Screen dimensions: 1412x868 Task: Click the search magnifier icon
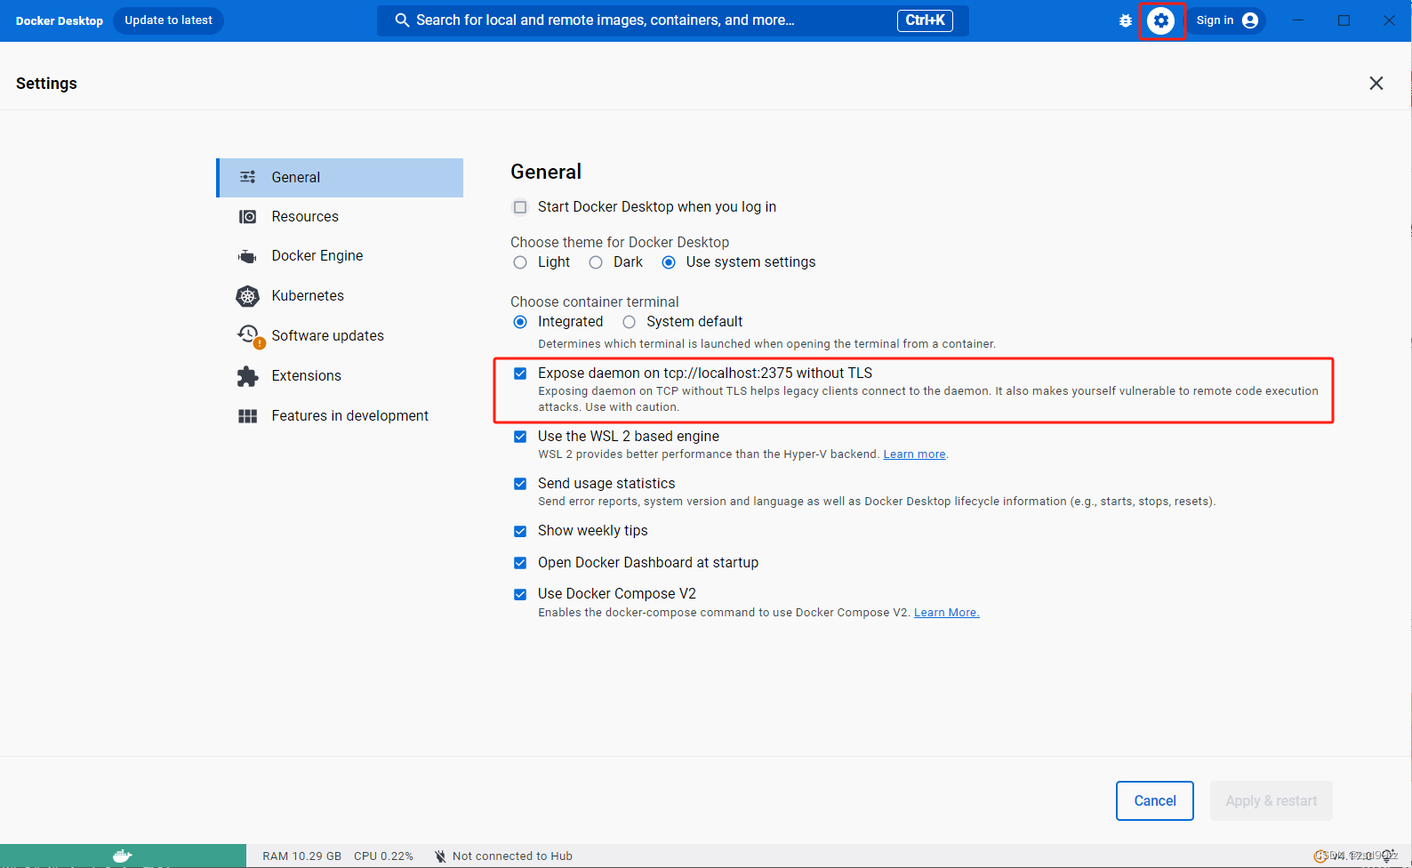click(x=402, y=20)
